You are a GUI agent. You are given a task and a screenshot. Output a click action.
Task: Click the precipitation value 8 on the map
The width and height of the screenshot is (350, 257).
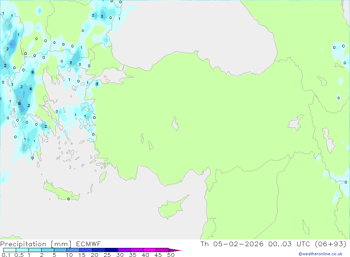19,103
